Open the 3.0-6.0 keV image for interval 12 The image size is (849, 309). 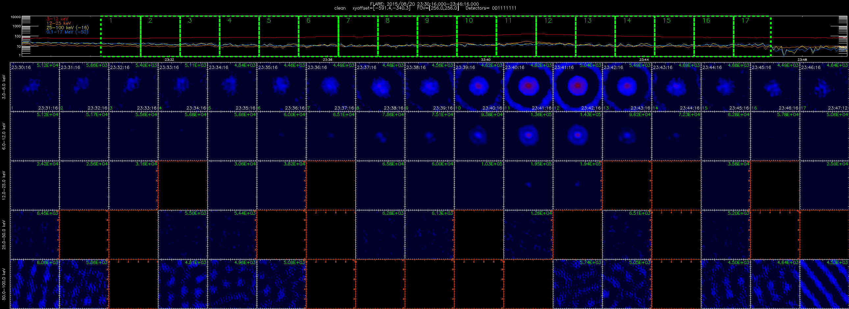coord(578,86)
